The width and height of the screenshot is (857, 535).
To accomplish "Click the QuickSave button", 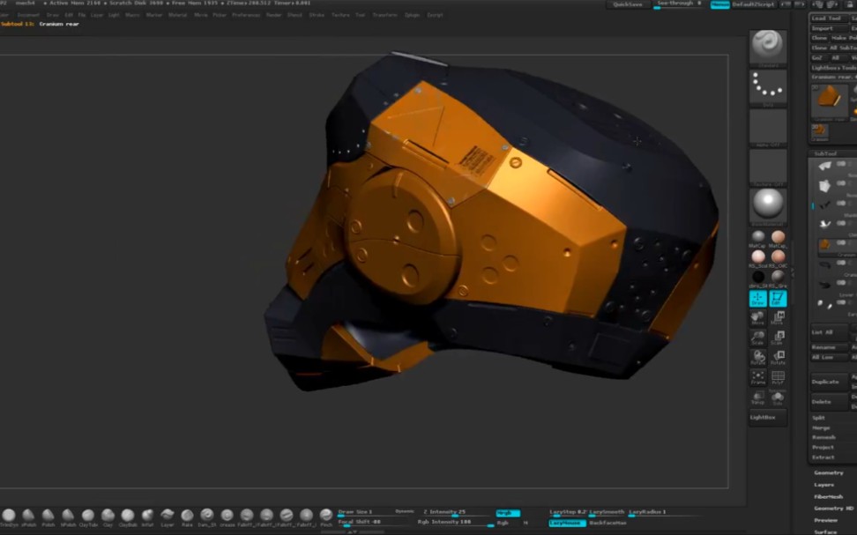I will click(x=628, y=4).
